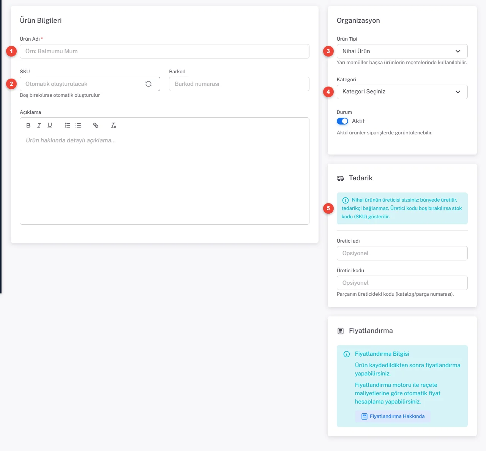Click the Tedarik truck icon
This screenshot has height=451, width=486.
[x=341, y=178]
